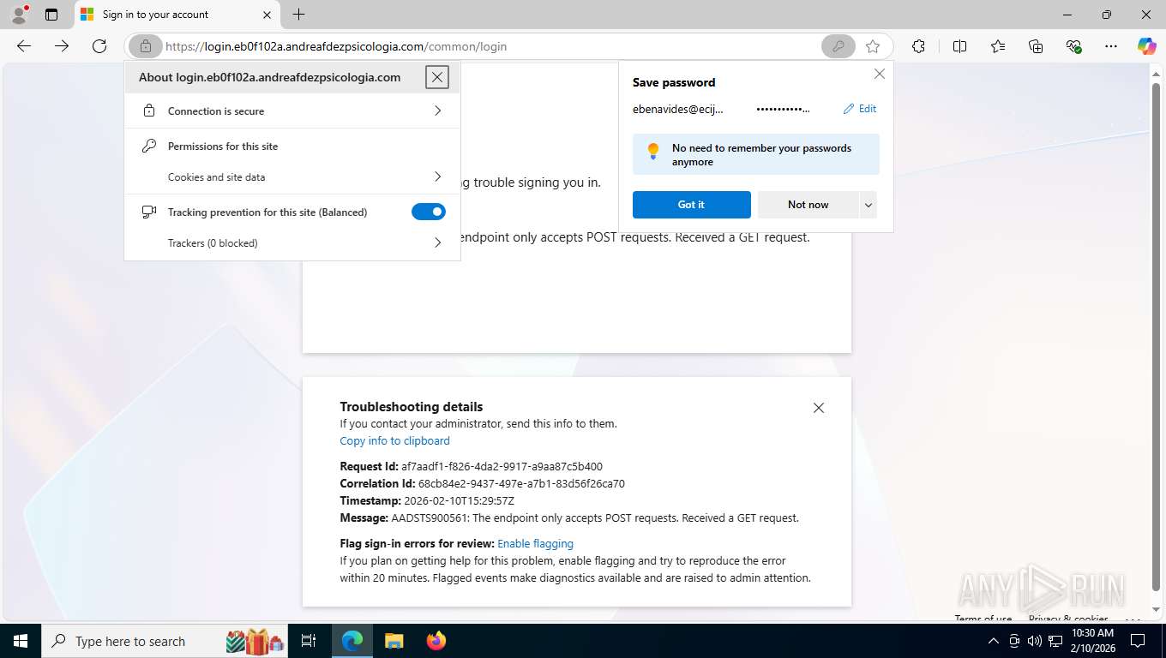Screen dimensions: 1166x658
Task: Add page to favorites star icon
Action: click(x=873, y=46)
